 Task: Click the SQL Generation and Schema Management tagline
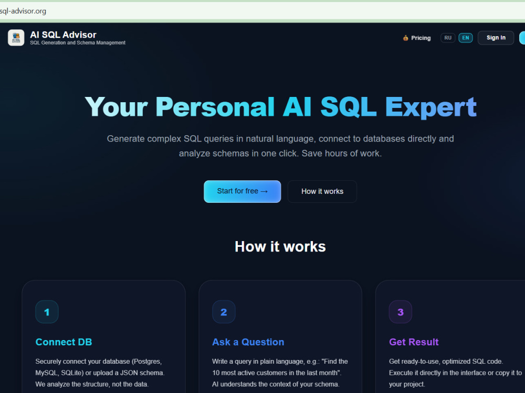78,43
